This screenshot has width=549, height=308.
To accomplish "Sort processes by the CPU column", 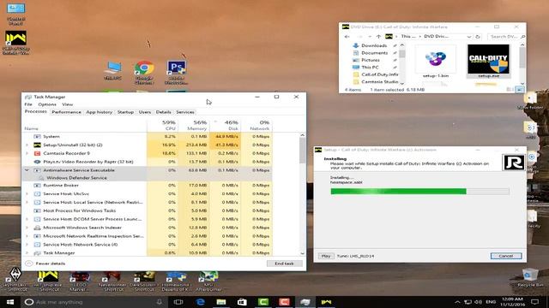I will (x=162, y=125).
